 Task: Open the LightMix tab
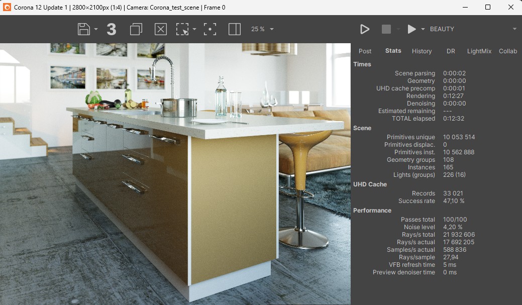point(479,51)
